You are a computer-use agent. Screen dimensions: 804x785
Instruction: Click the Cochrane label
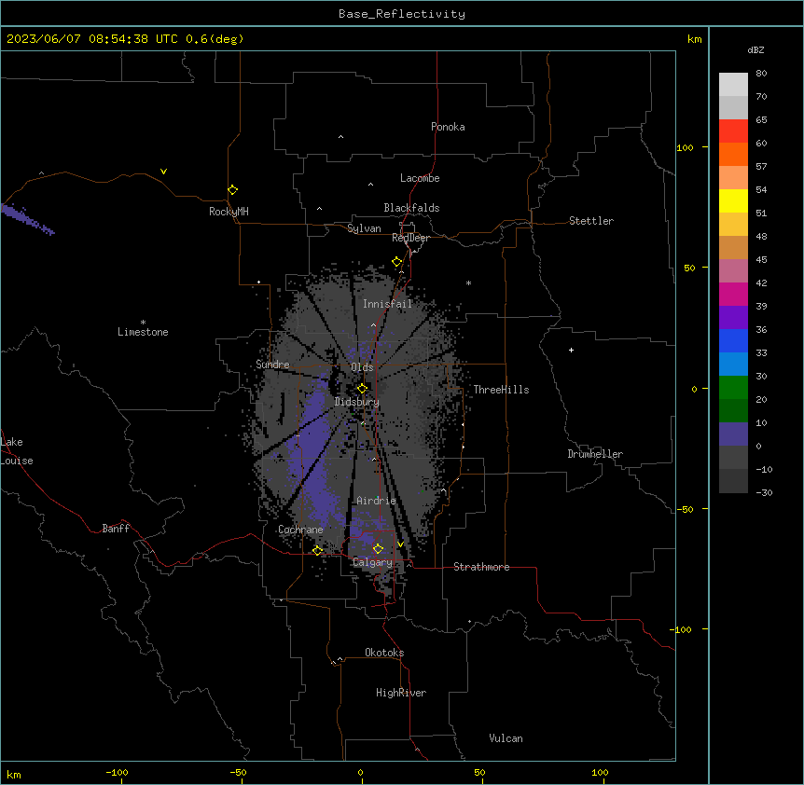click(x=300, y=530)
